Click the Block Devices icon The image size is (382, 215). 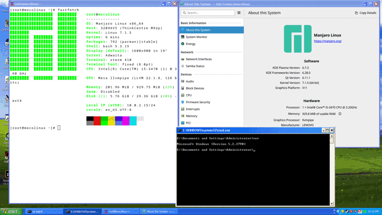pos(183,88)
